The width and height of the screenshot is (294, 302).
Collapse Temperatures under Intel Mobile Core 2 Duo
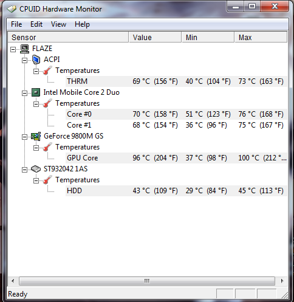point(36,104)
